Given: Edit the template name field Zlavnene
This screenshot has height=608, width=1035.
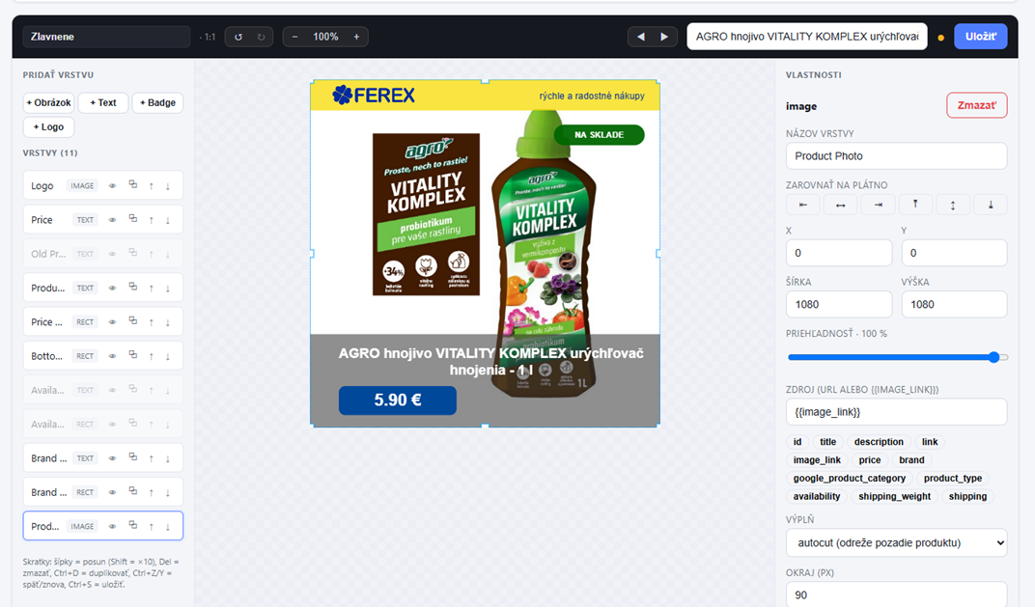Looking at the screenshot, I should [x=106, y=37].
